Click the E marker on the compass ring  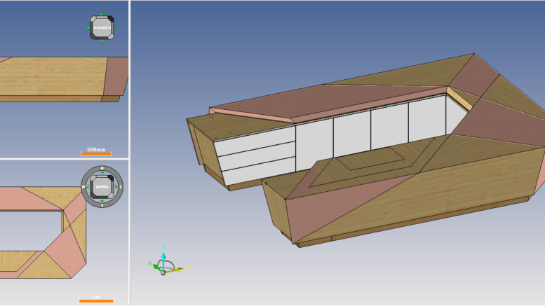click(121, 187)
